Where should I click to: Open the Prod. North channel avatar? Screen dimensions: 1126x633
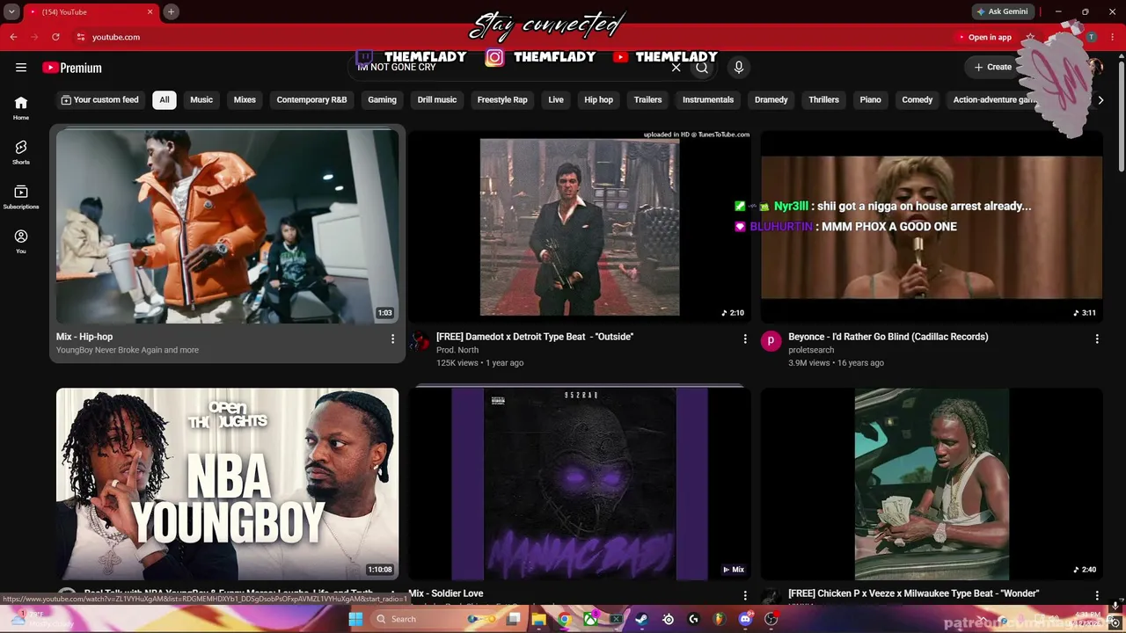420,341
